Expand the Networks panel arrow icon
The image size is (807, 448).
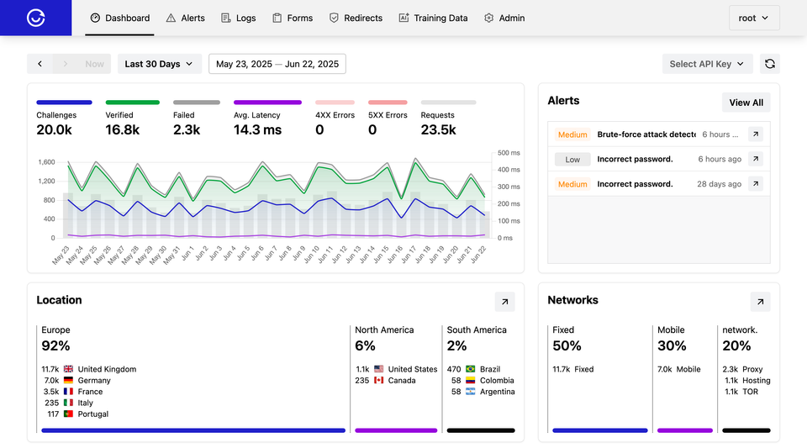759,302
